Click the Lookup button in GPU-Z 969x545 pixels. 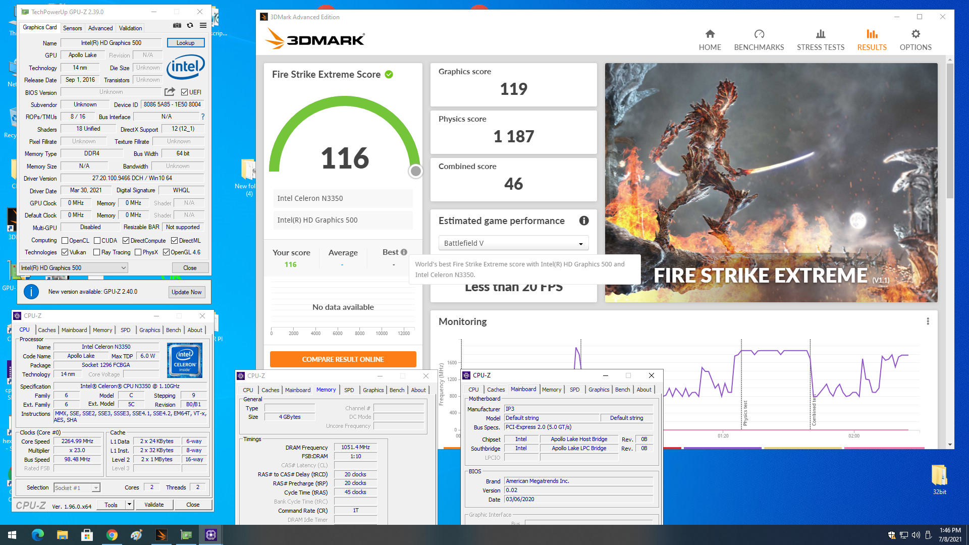point(185,43)
